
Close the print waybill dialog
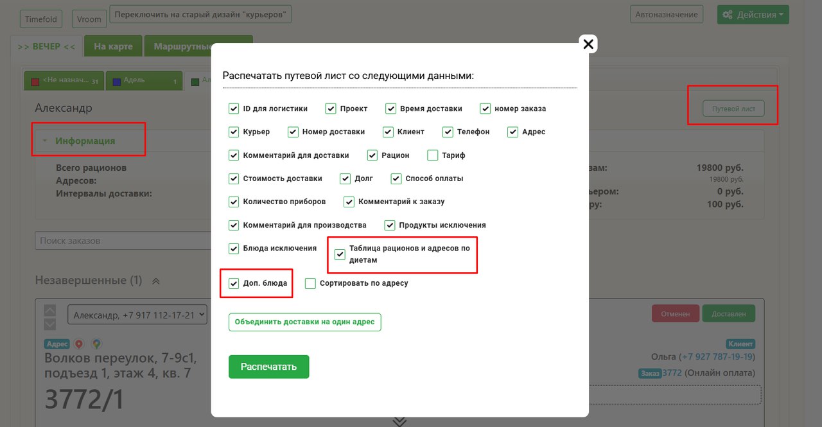(x=588, y=44)
